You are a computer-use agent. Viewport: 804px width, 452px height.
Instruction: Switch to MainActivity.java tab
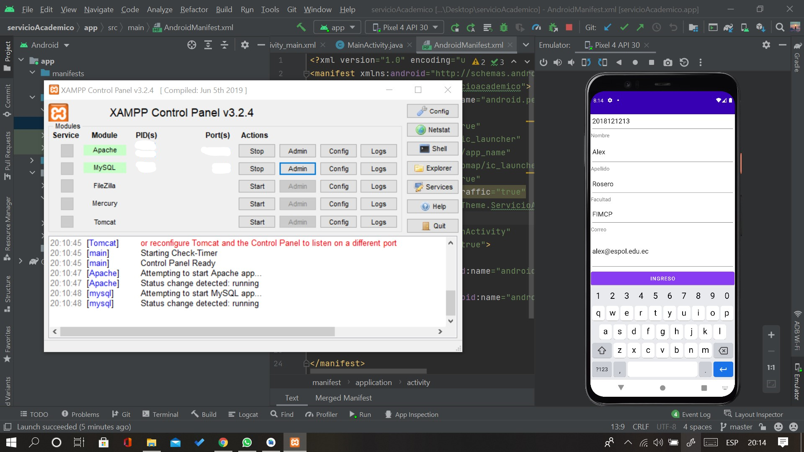(375, 45)
